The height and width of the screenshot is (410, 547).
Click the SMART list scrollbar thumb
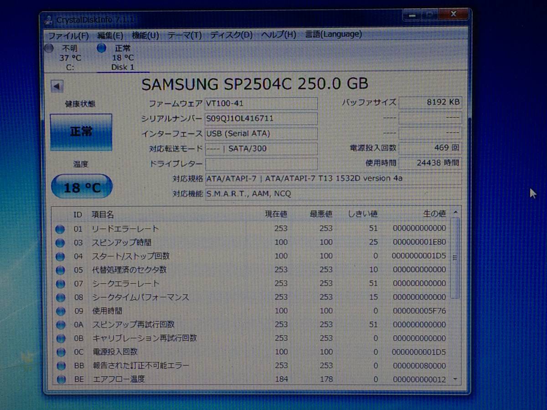455,258
